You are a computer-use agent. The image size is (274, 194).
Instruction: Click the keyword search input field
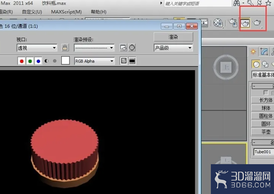198,3
